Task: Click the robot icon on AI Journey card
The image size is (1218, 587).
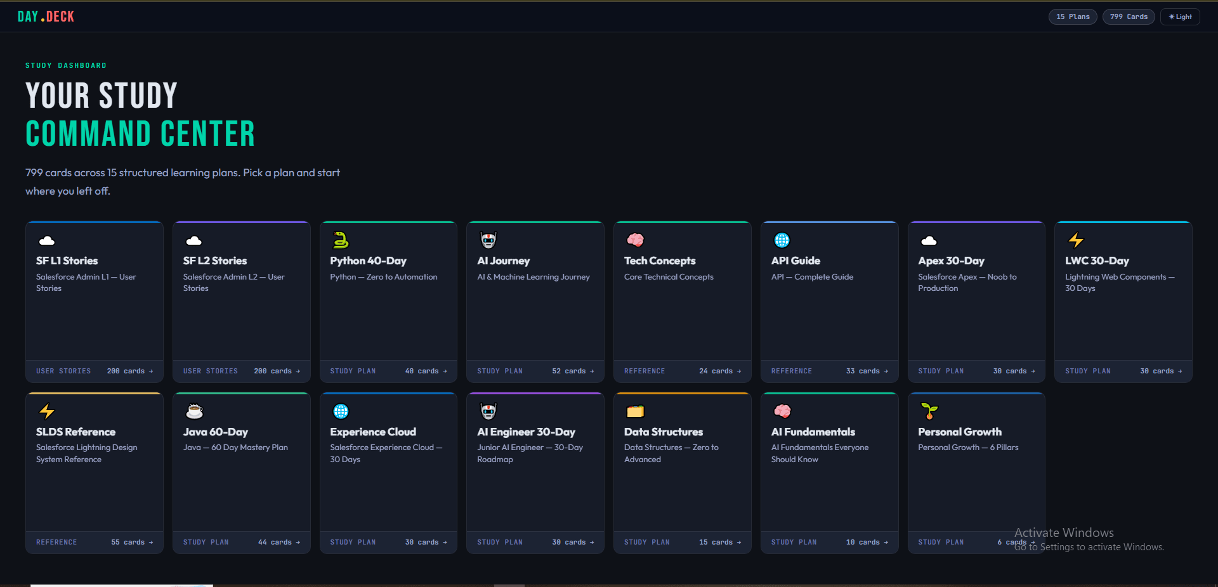Action: point(488,240)
